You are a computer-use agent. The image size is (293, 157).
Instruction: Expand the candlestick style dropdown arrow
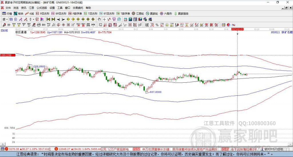click(x=33, y=19)
